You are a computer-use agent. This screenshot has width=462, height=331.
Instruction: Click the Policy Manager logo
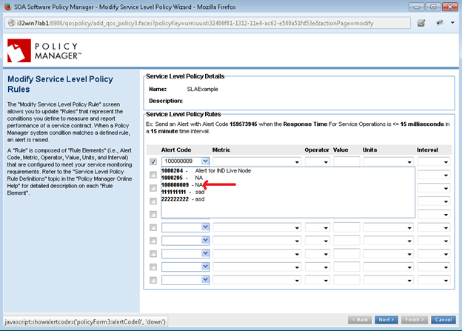pyautogui.click(x=44, y=50)
